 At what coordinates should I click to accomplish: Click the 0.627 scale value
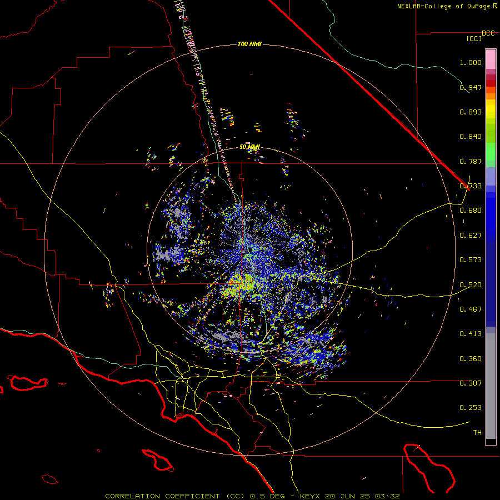(471, 236)
